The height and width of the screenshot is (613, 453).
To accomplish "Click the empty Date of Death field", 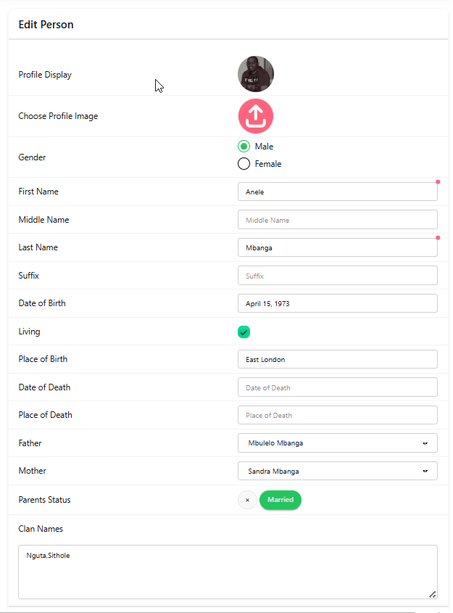I will [337, 387].
